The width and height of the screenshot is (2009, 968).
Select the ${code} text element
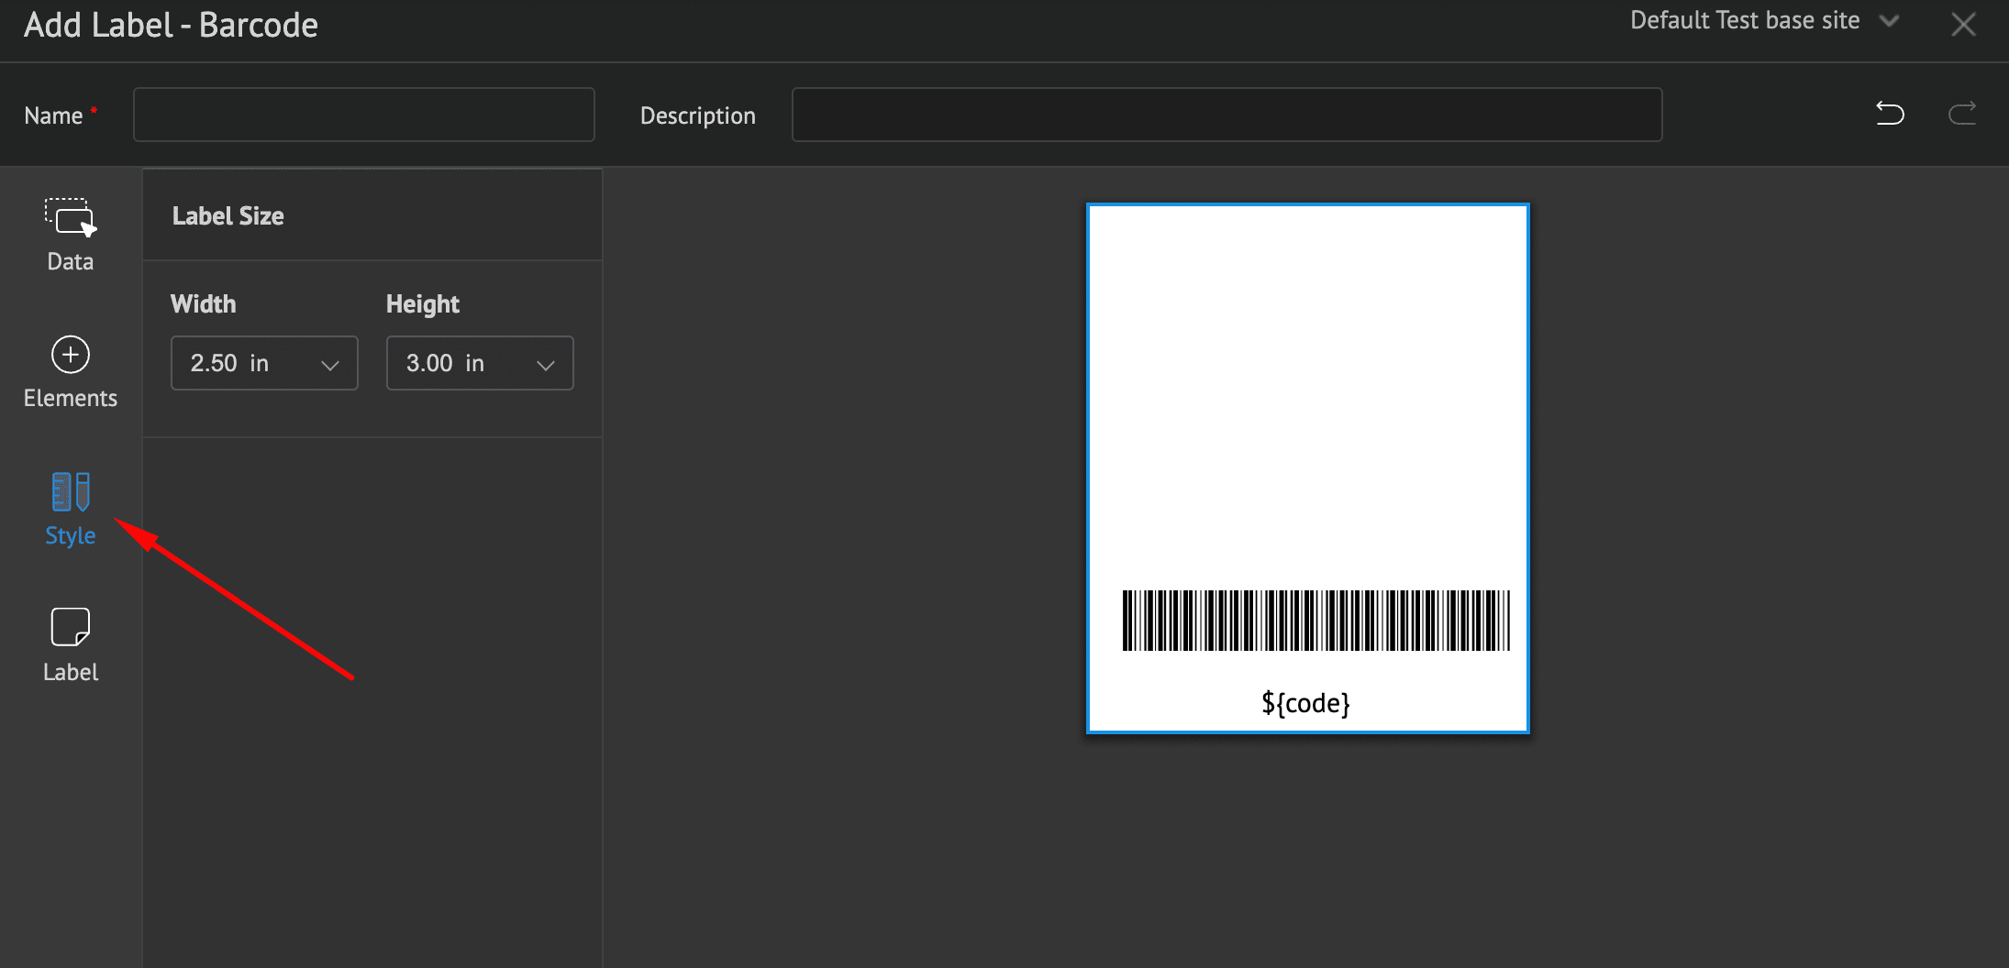point(1305,703)
